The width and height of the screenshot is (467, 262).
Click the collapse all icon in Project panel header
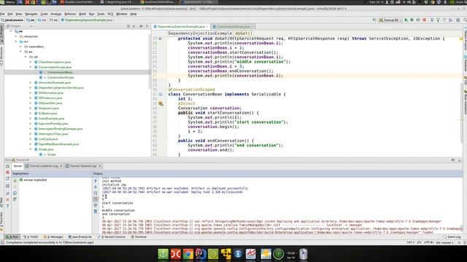coord(134,26)
